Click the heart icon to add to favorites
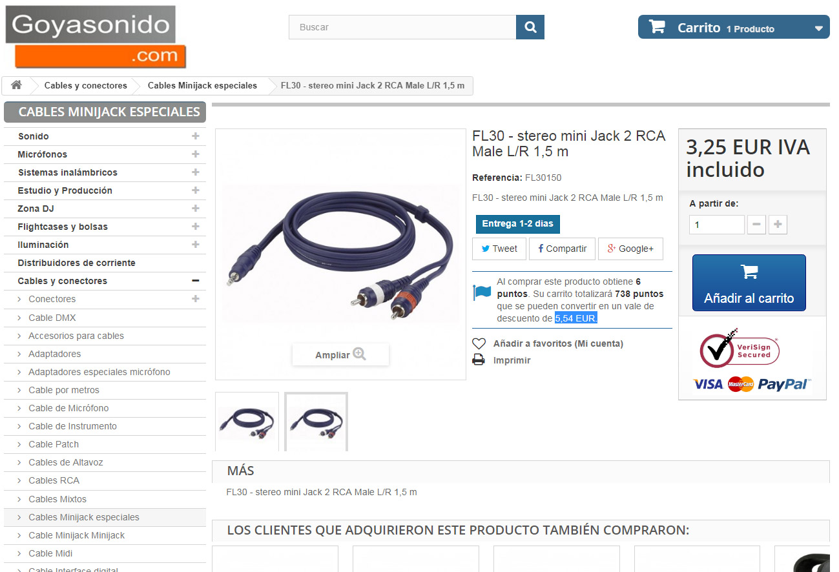This screenshot has height=572, width=839. (479, 343)
